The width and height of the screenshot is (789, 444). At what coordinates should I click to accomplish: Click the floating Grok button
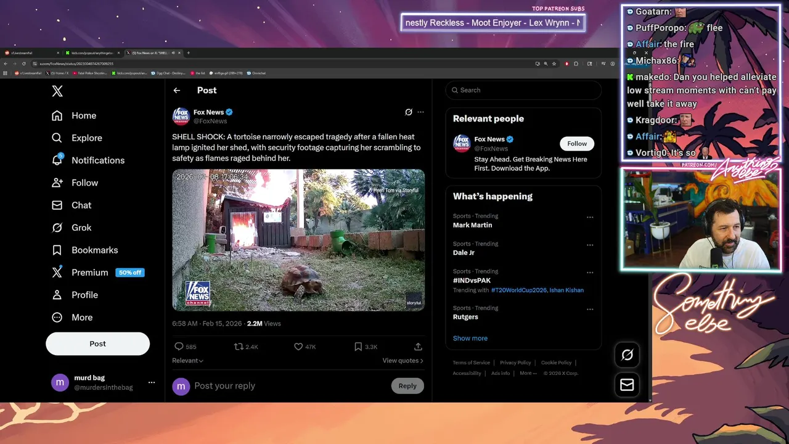[x=627, y=355]
